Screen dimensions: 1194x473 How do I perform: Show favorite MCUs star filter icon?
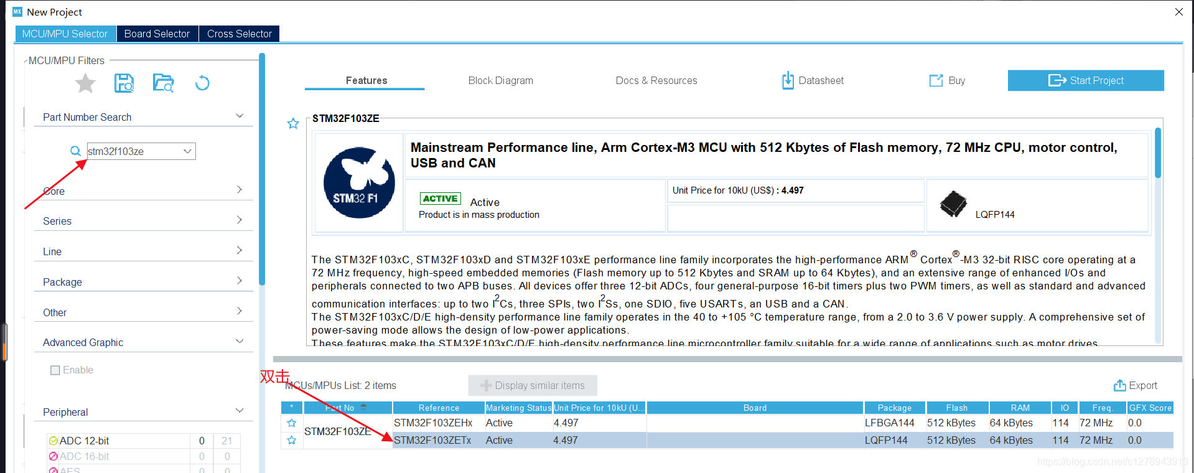point(85,83)
